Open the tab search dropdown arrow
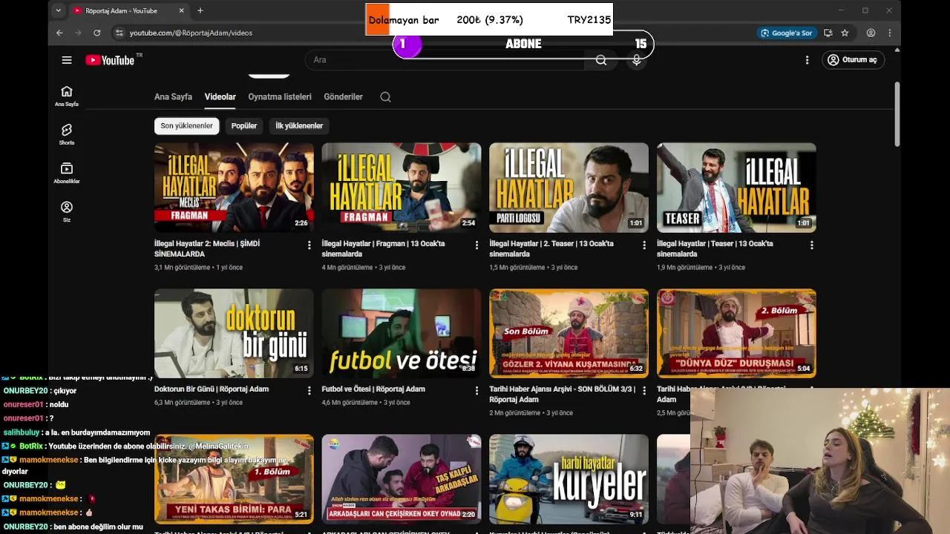Image resolution: width=950 pixels, height=534 pixels. pyautogui.click(x=59, y=10)
